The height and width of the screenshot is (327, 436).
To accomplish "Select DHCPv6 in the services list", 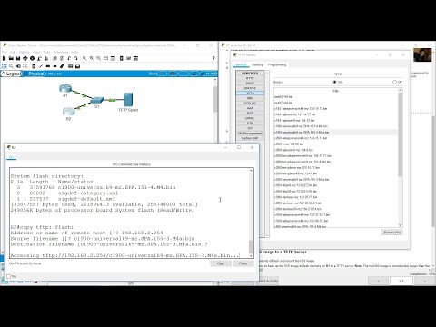I will (x=250, y=88).
